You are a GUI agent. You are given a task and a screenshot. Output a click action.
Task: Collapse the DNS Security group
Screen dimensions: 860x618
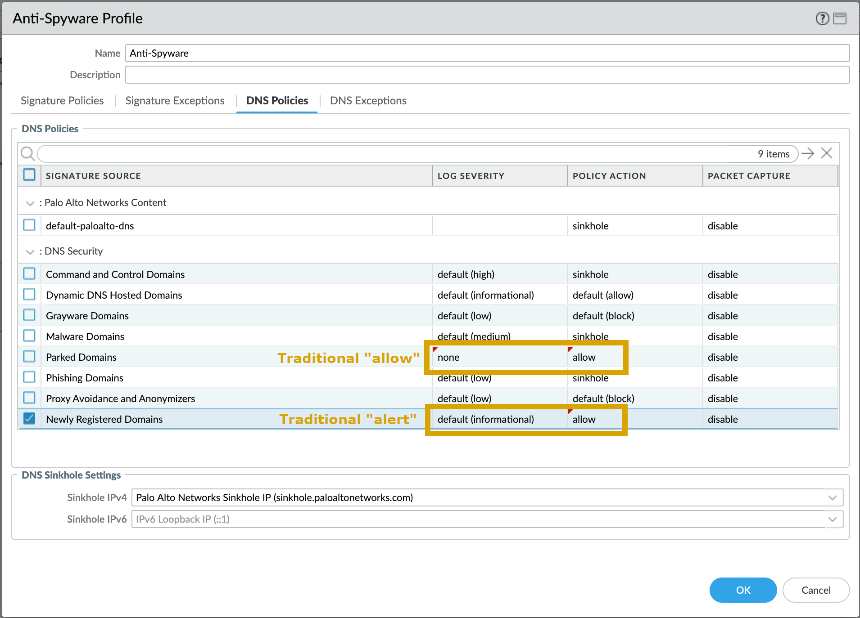pos(30,252)
